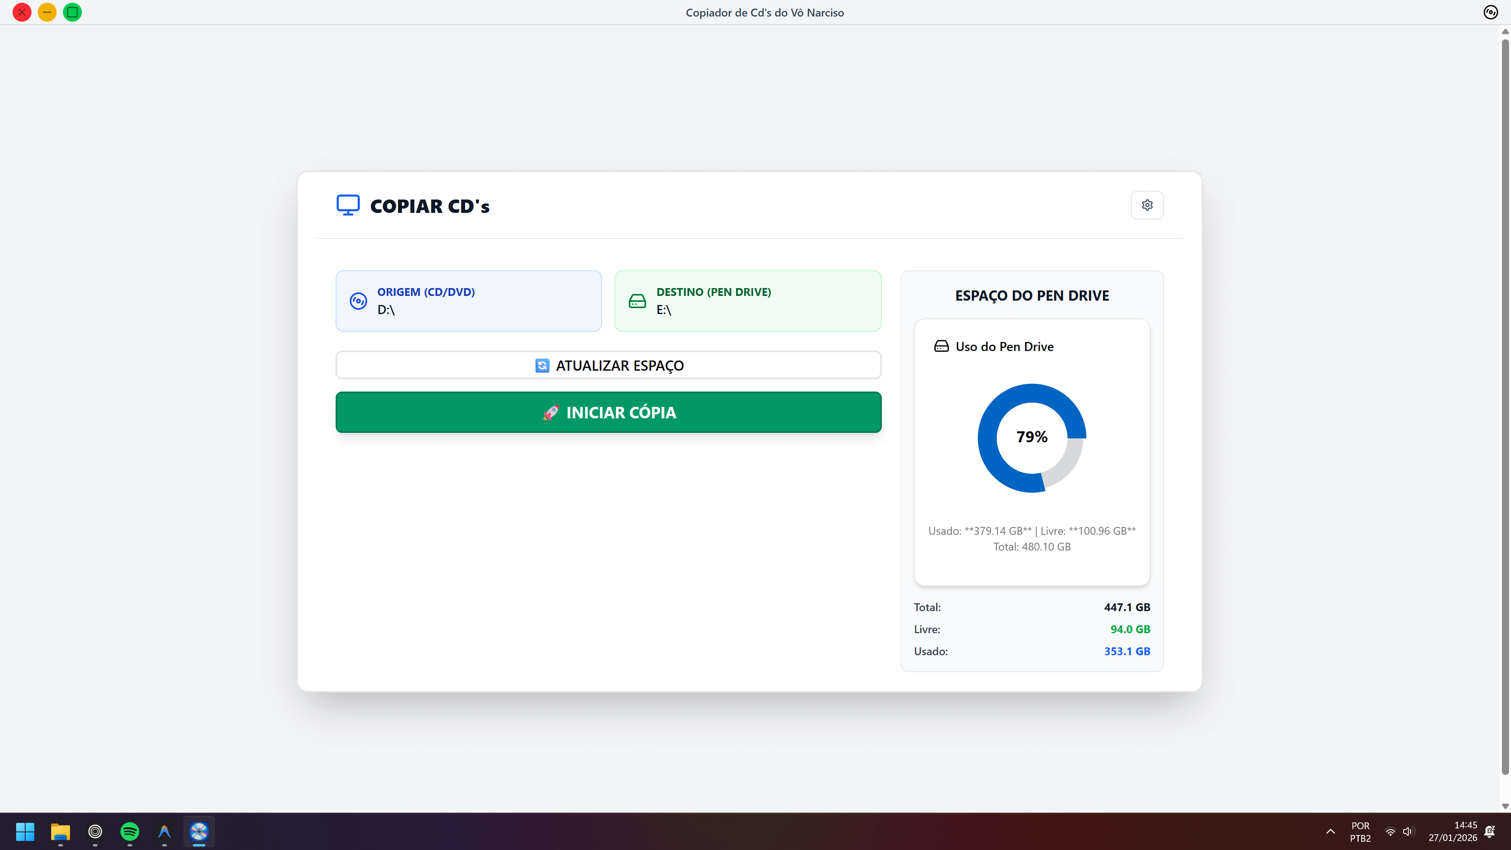Screen dimensions: 1511x850
Task: Click the Uso do Pen Drive label
Action: [x=1004, y=347]
